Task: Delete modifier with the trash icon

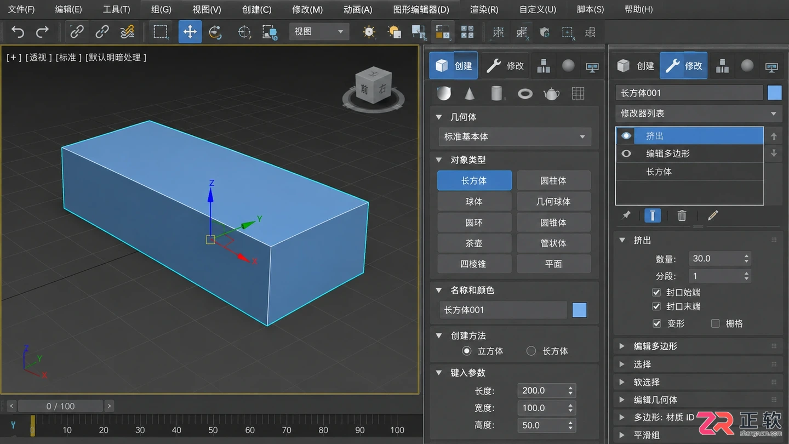Action: [x=682, y=215]
